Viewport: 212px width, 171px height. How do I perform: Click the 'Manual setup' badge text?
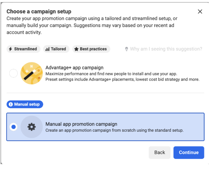tap(27, 104)
